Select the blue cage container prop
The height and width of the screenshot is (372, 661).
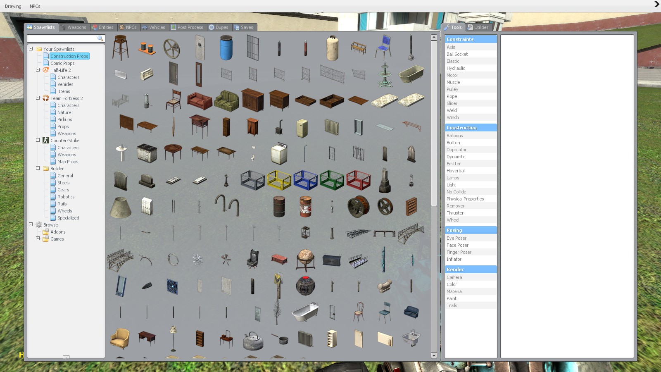[x=305, y=180]
